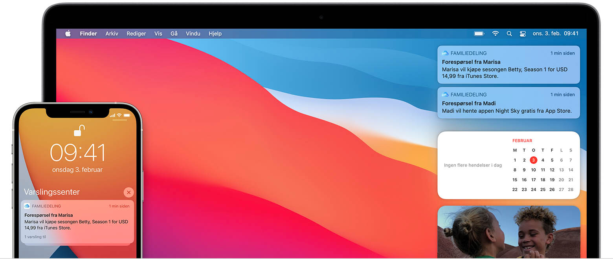The width and height of the screenshot is (613, 259).
Task: Click the date and time in menu bar
Action: click(x=555, y=34)
